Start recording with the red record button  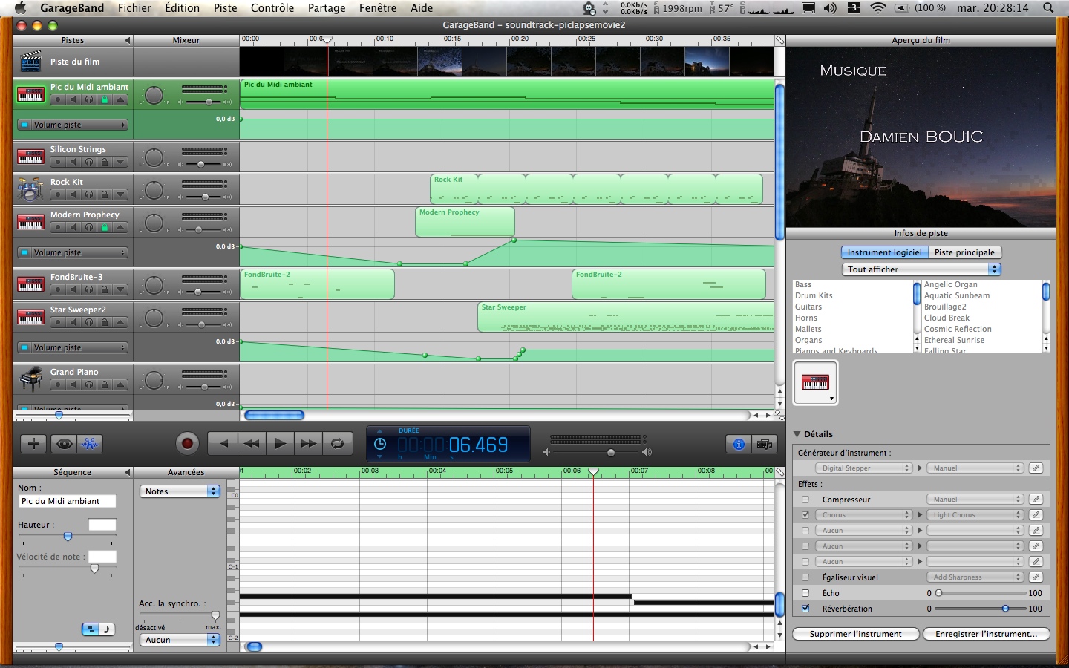point(187,444)
